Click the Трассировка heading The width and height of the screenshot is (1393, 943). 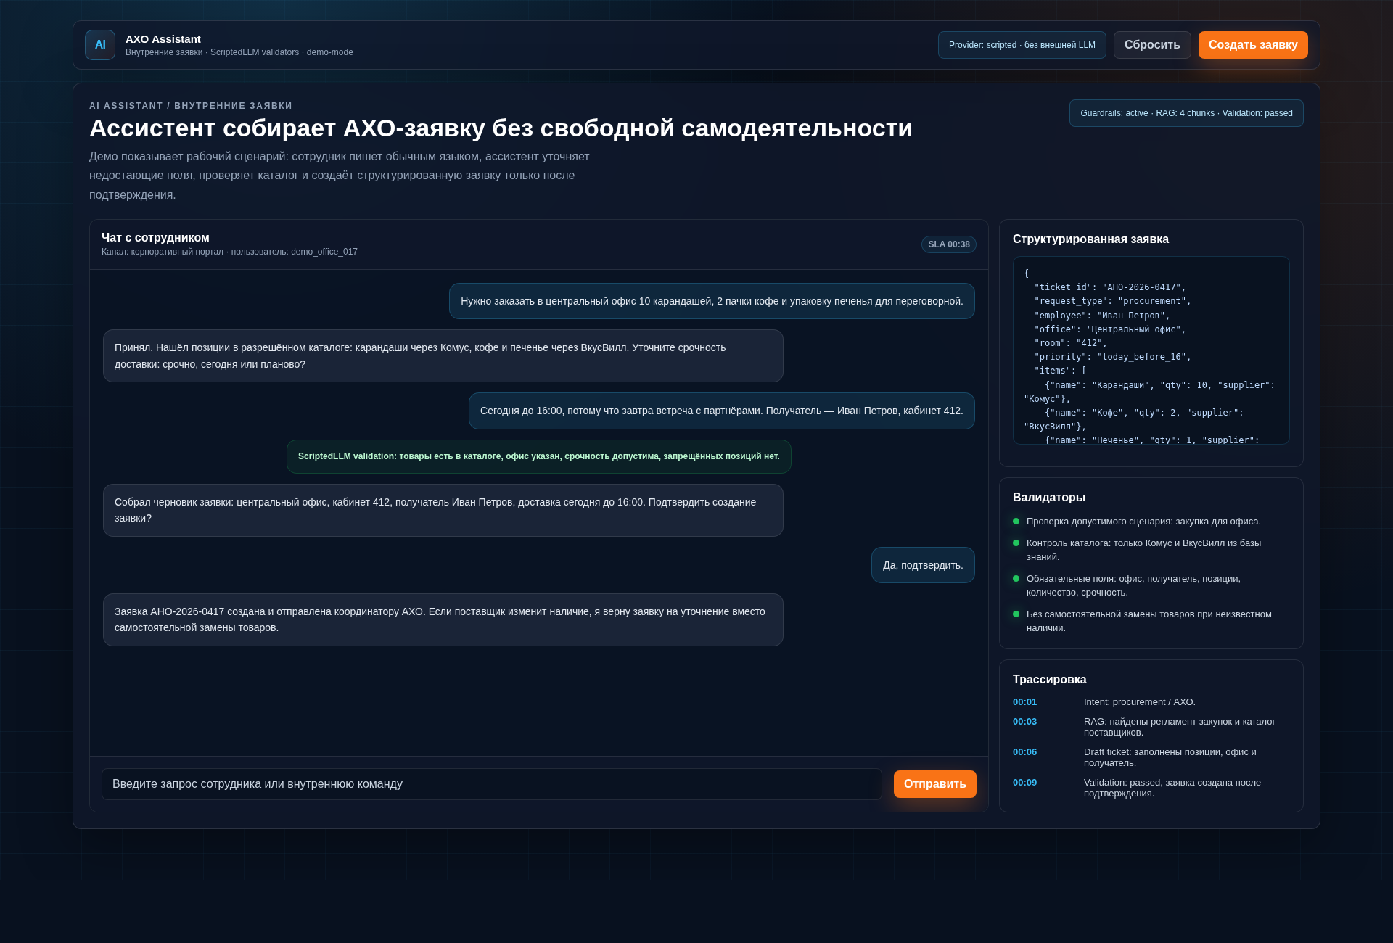(x=1049, y=680)
